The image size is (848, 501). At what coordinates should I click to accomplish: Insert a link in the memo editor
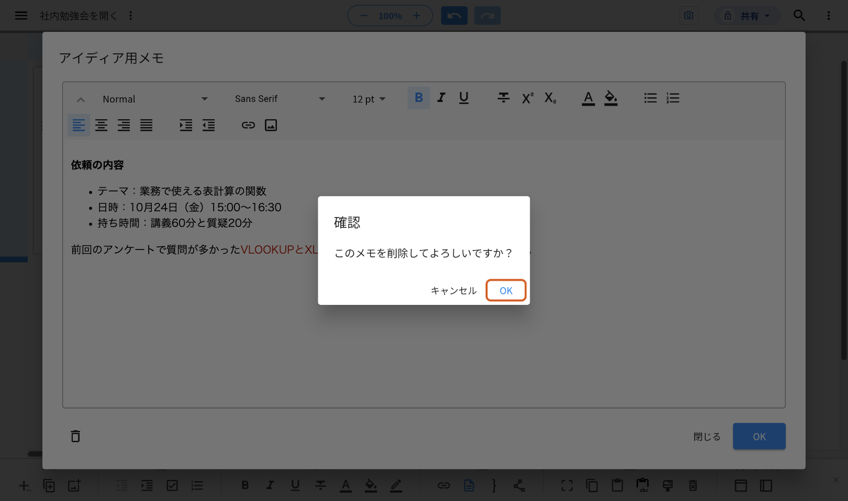[x=248, y=125]
